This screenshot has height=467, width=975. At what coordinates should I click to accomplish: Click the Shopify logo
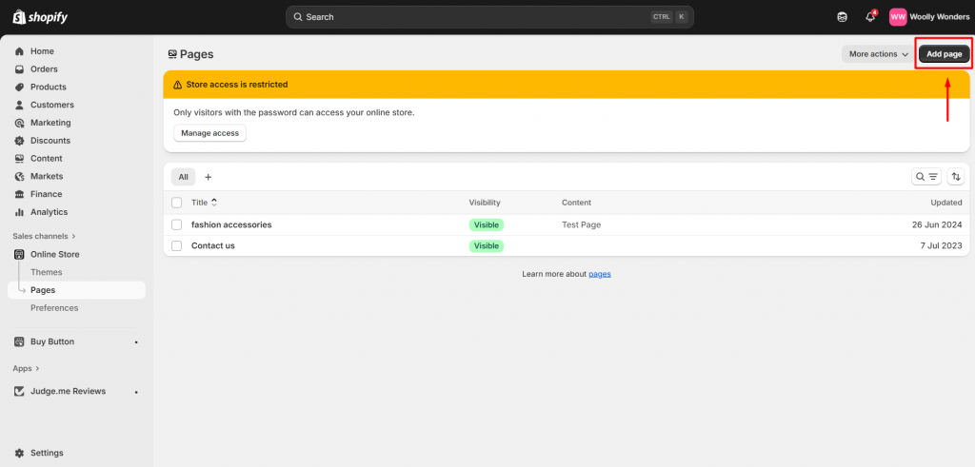40,17
